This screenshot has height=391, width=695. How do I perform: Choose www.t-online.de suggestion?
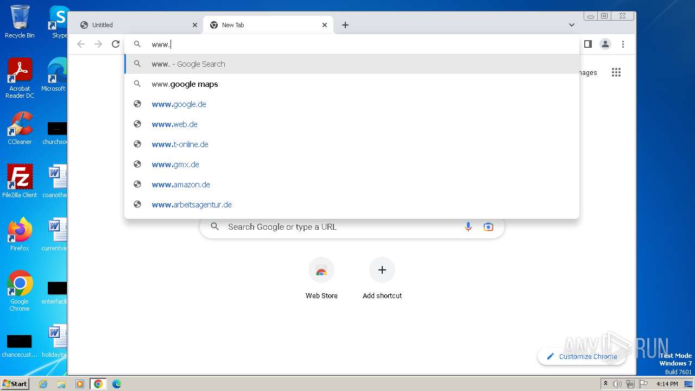(x=352, y=144)
